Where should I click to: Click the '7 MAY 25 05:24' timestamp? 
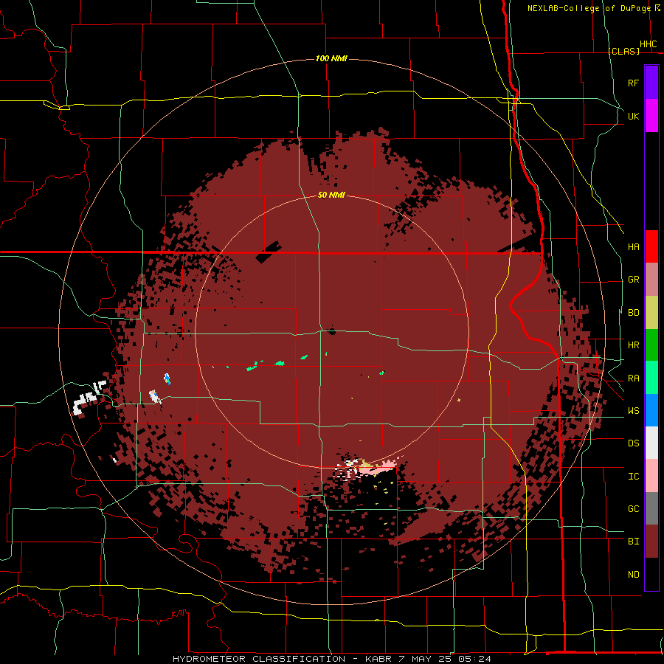[x=445, y=659]
